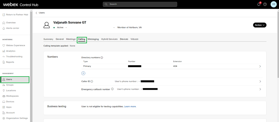Click the Calling template applied: None text
The width and height of the screenshot is (279, 122).
(59, 46)
